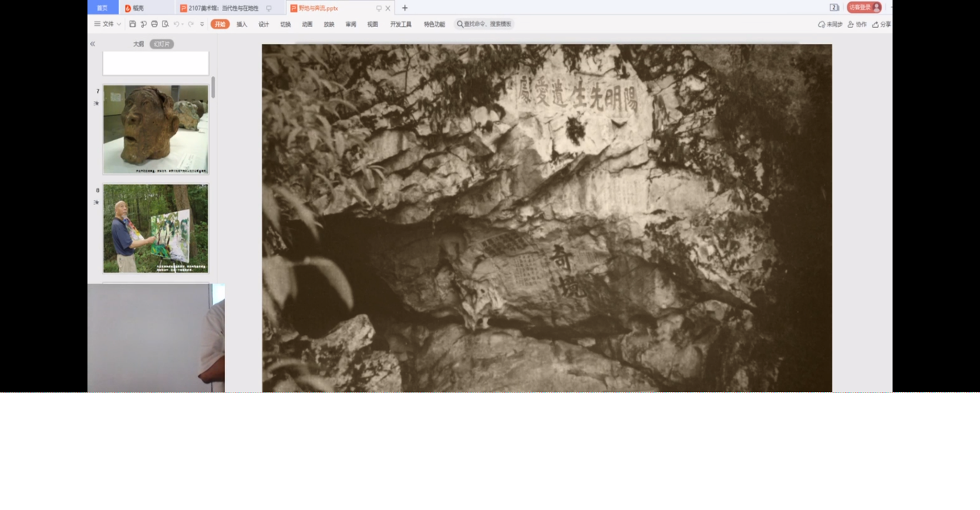Click the Save icon in quick toolbar
The image size is (980, 510).
[x=133, y=25]
